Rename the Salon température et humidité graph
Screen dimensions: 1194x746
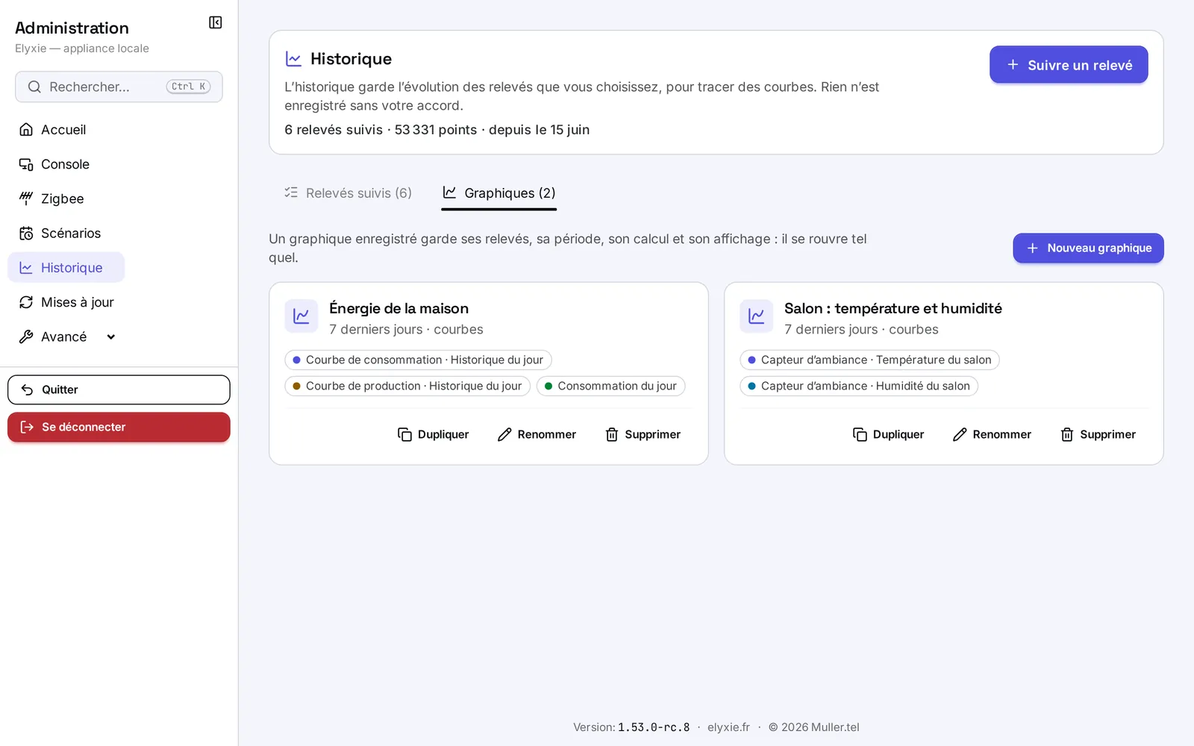point(992,434)
